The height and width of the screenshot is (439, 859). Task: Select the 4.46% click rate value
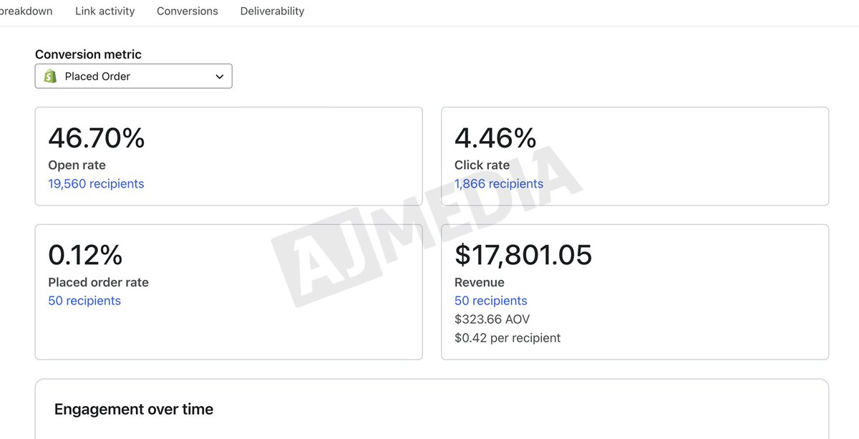495,138
